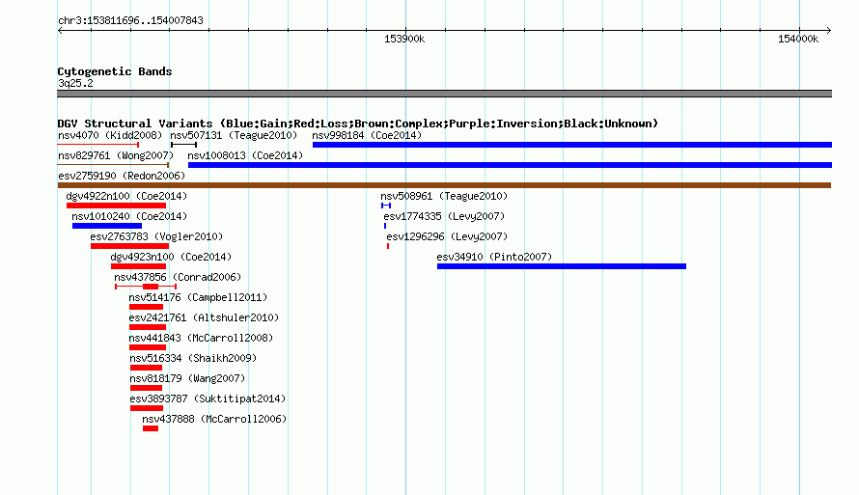Select the esv1774335 (Levy2007) label

pos(444,216)
